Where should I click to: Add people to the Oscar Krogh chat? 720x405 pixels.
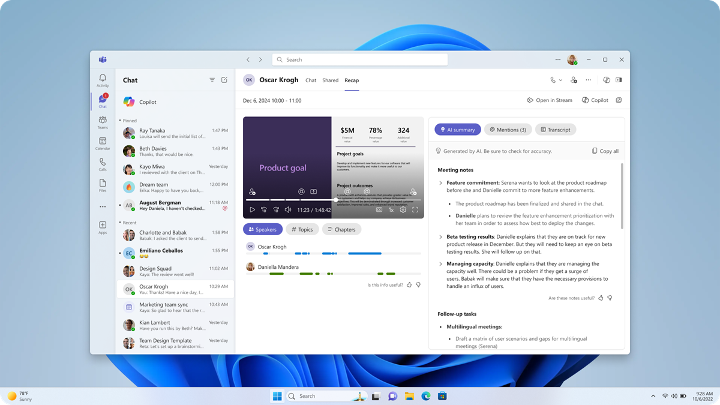[x=574, y=80]
